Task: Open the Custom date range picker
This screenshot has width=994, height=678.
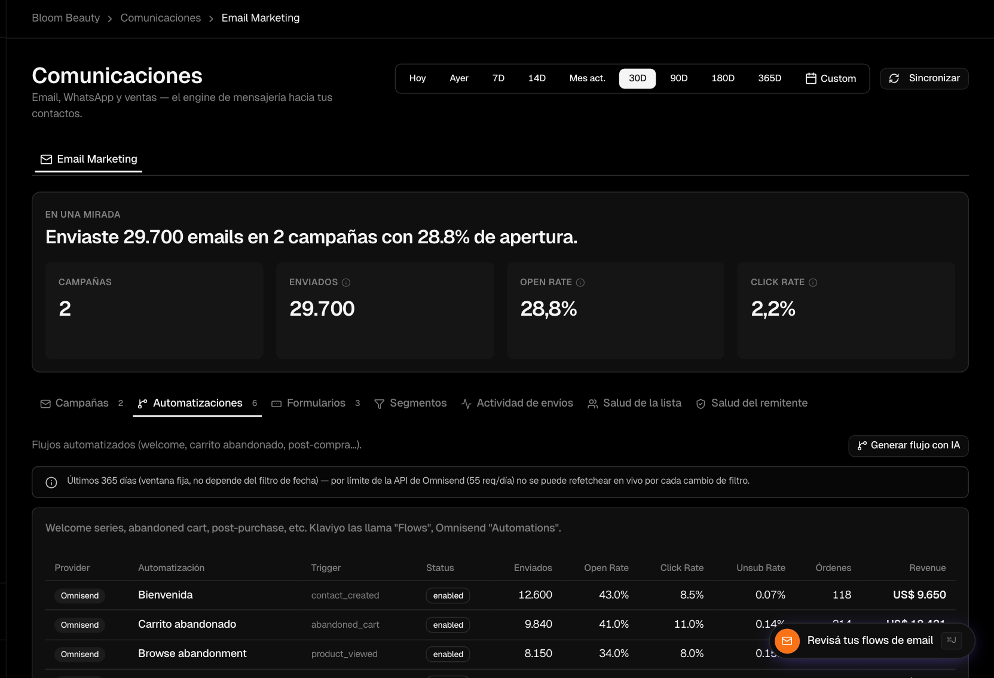Action: [831, 78]
